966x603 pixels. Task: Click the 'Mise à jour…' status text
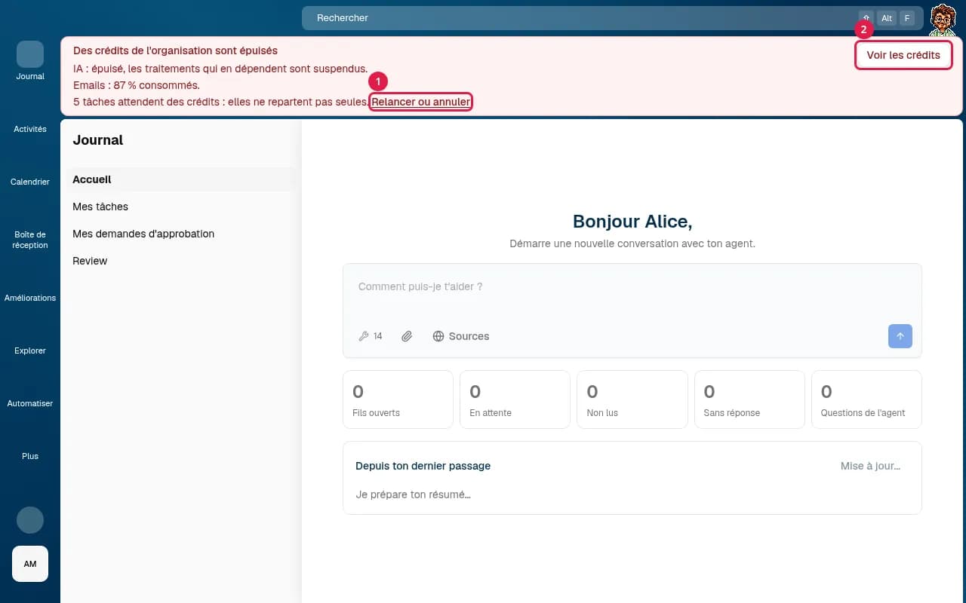tap(870, 466)
